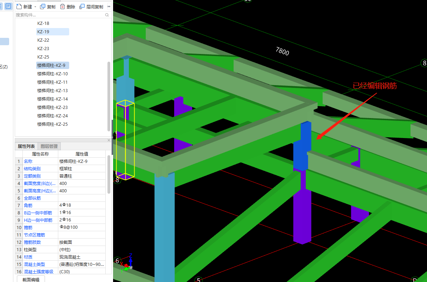Screen dimensions: 427x282
Task: Expand the toolbar overflow chevron
Action: point(109,7)
